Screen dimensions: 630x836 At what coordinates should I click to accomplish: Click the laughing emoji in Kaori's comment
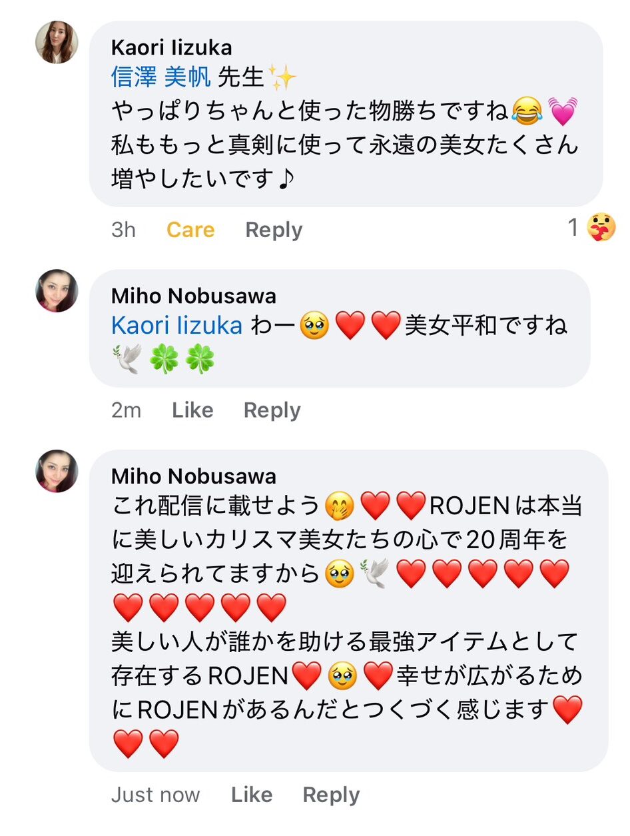tap(527, 111)
